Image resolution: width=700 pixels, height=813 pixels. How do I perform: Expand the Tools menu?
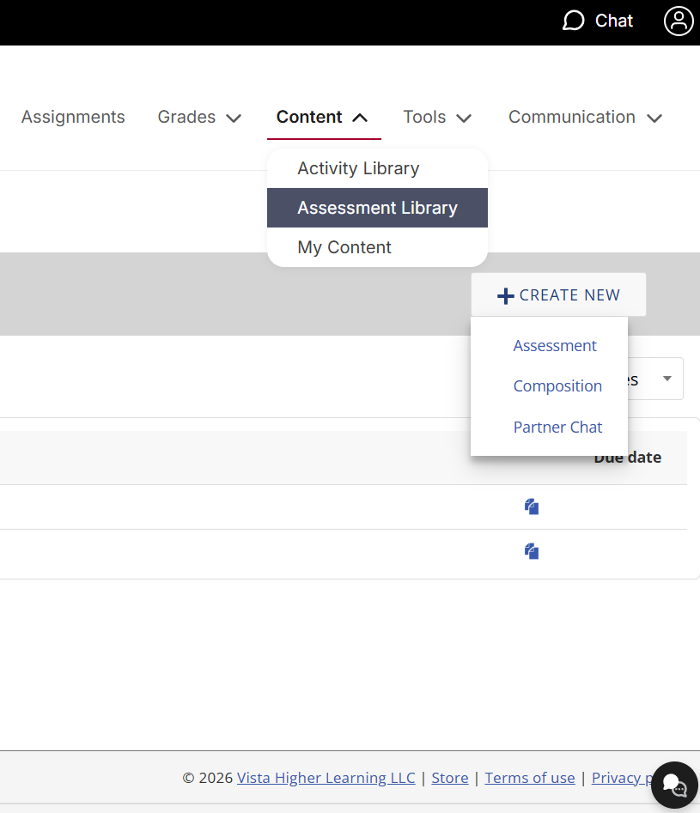[437, 117]
